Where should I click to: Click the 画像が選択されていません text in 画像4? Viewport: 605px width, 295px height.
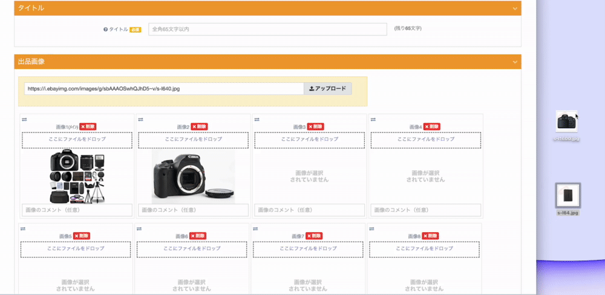coord(425,177)
